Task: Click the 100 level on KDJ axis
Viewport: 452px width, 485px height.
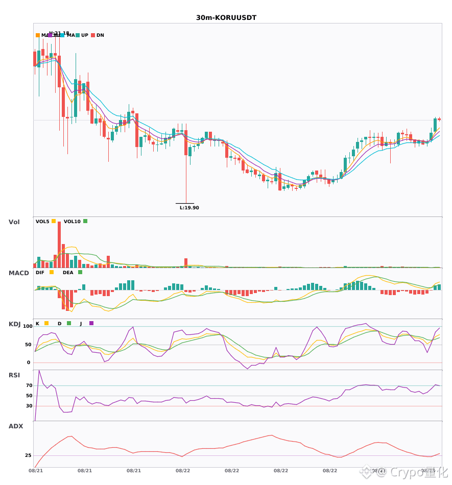Action: 28,326
